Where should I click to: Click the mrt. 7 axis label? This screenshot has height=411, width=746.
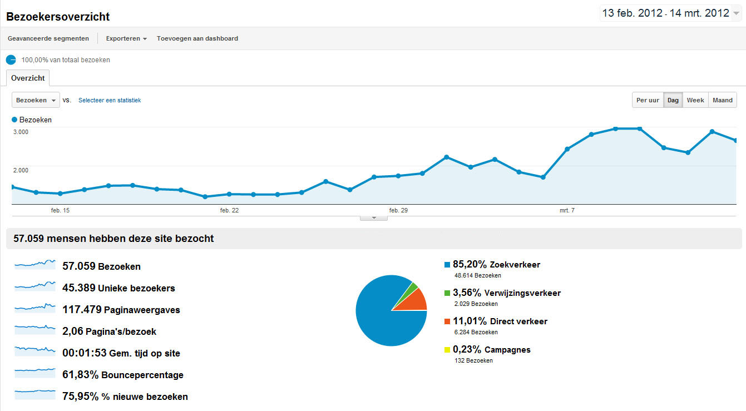coord(567,210)
